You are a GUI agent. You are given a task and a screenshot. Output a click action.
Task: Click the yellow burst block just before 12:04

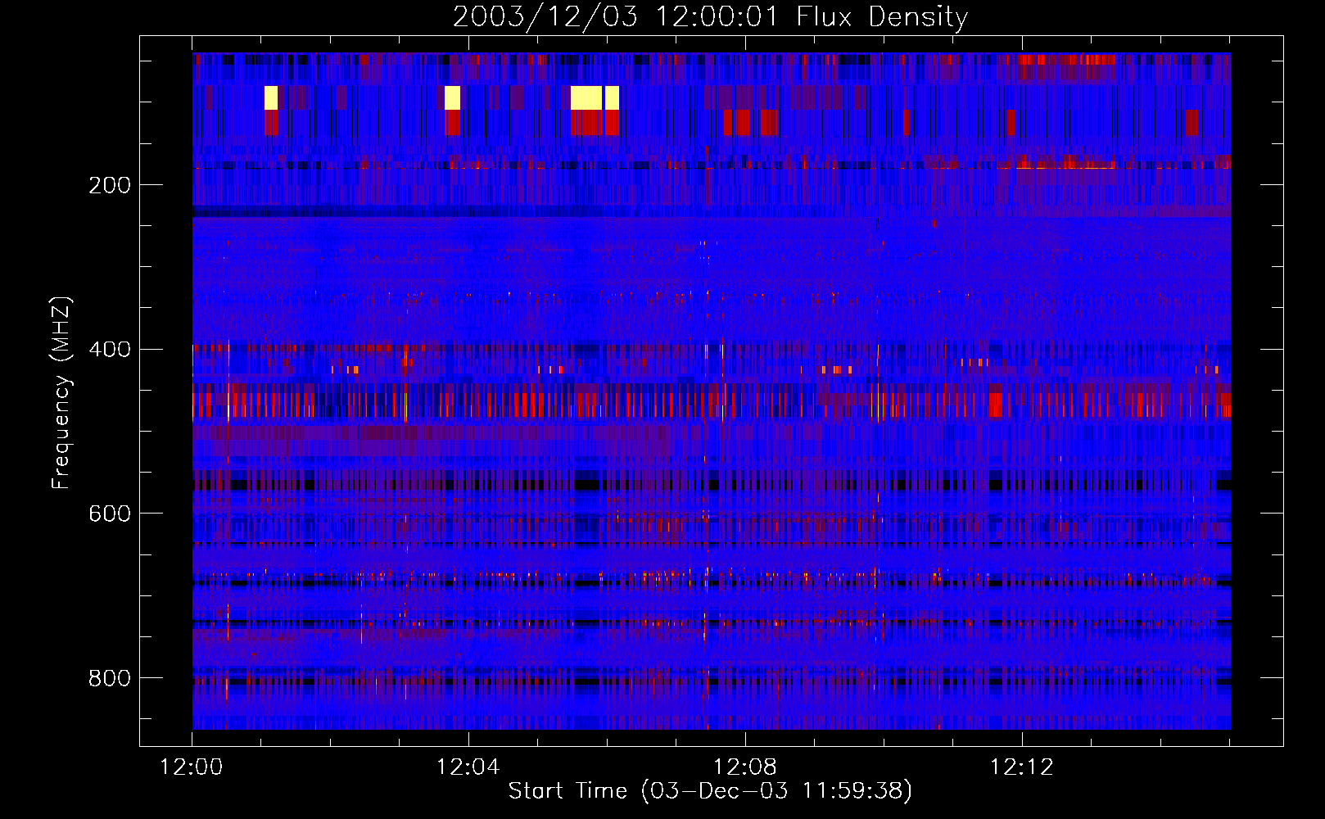452,97
